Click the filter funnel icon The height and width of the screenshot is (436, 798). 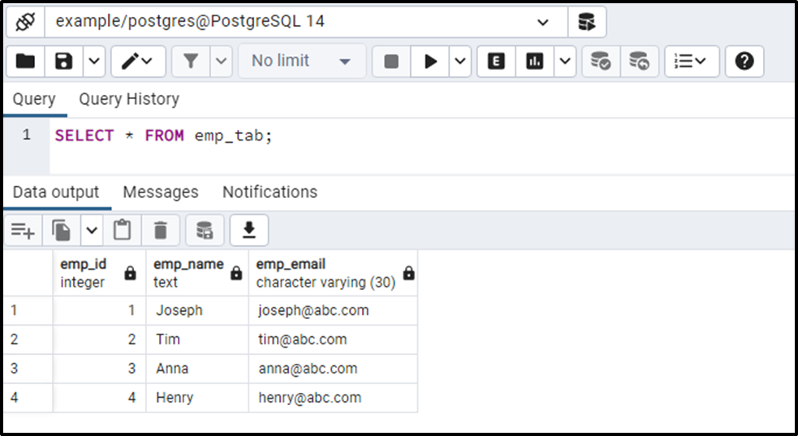(x=191, y=62)
